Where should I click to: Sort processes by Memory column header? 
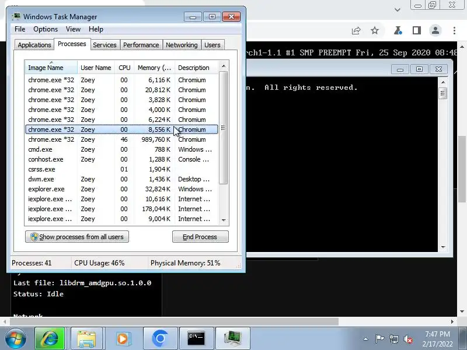pos(154,68)
